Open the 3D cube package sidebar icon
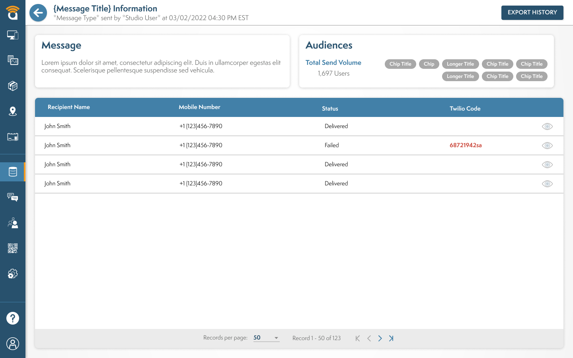The width and height of the screenshot is (573, 358). click(13, 86)
